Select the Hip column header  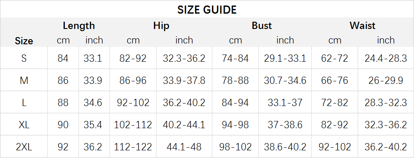click(x=161, y=26)
